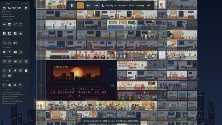Choose the third room icon in ROOMS
This screenshot has width=222, height=125.
click(x=15, y=34)
